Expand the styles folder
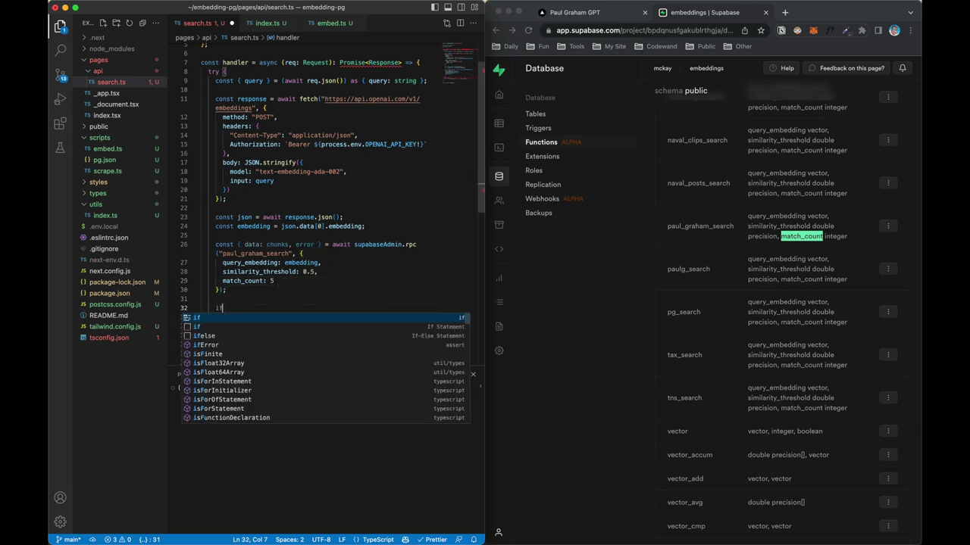 point(99,182)
